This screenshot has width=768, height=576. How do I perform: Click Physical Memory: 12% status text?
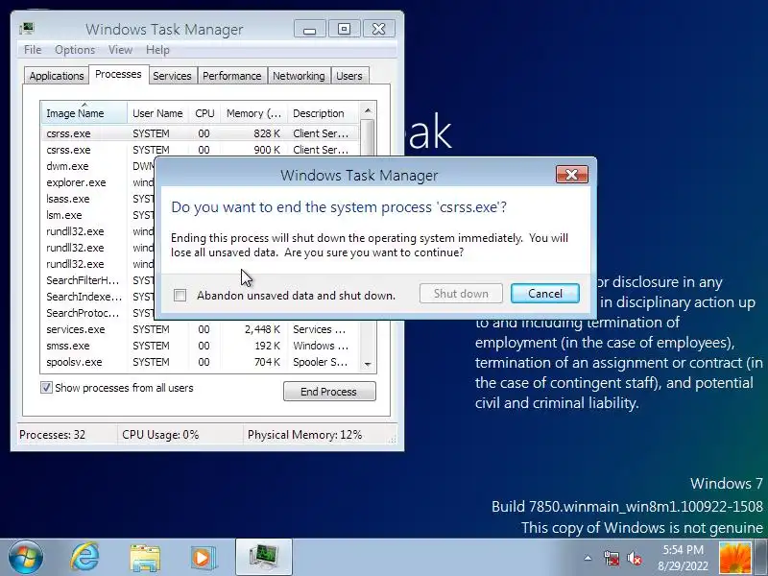[304, 435]
